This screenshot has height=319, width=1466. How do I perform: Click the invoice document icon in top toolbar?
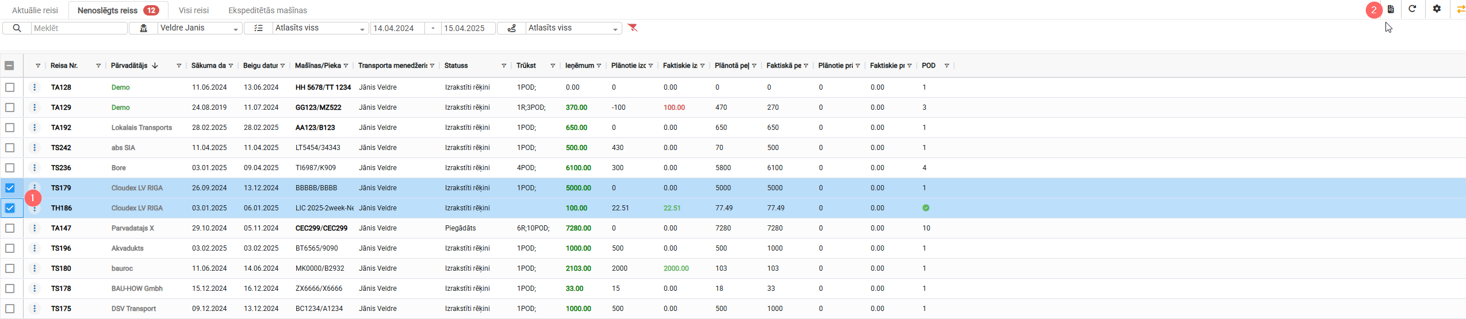coord(1391,9)
